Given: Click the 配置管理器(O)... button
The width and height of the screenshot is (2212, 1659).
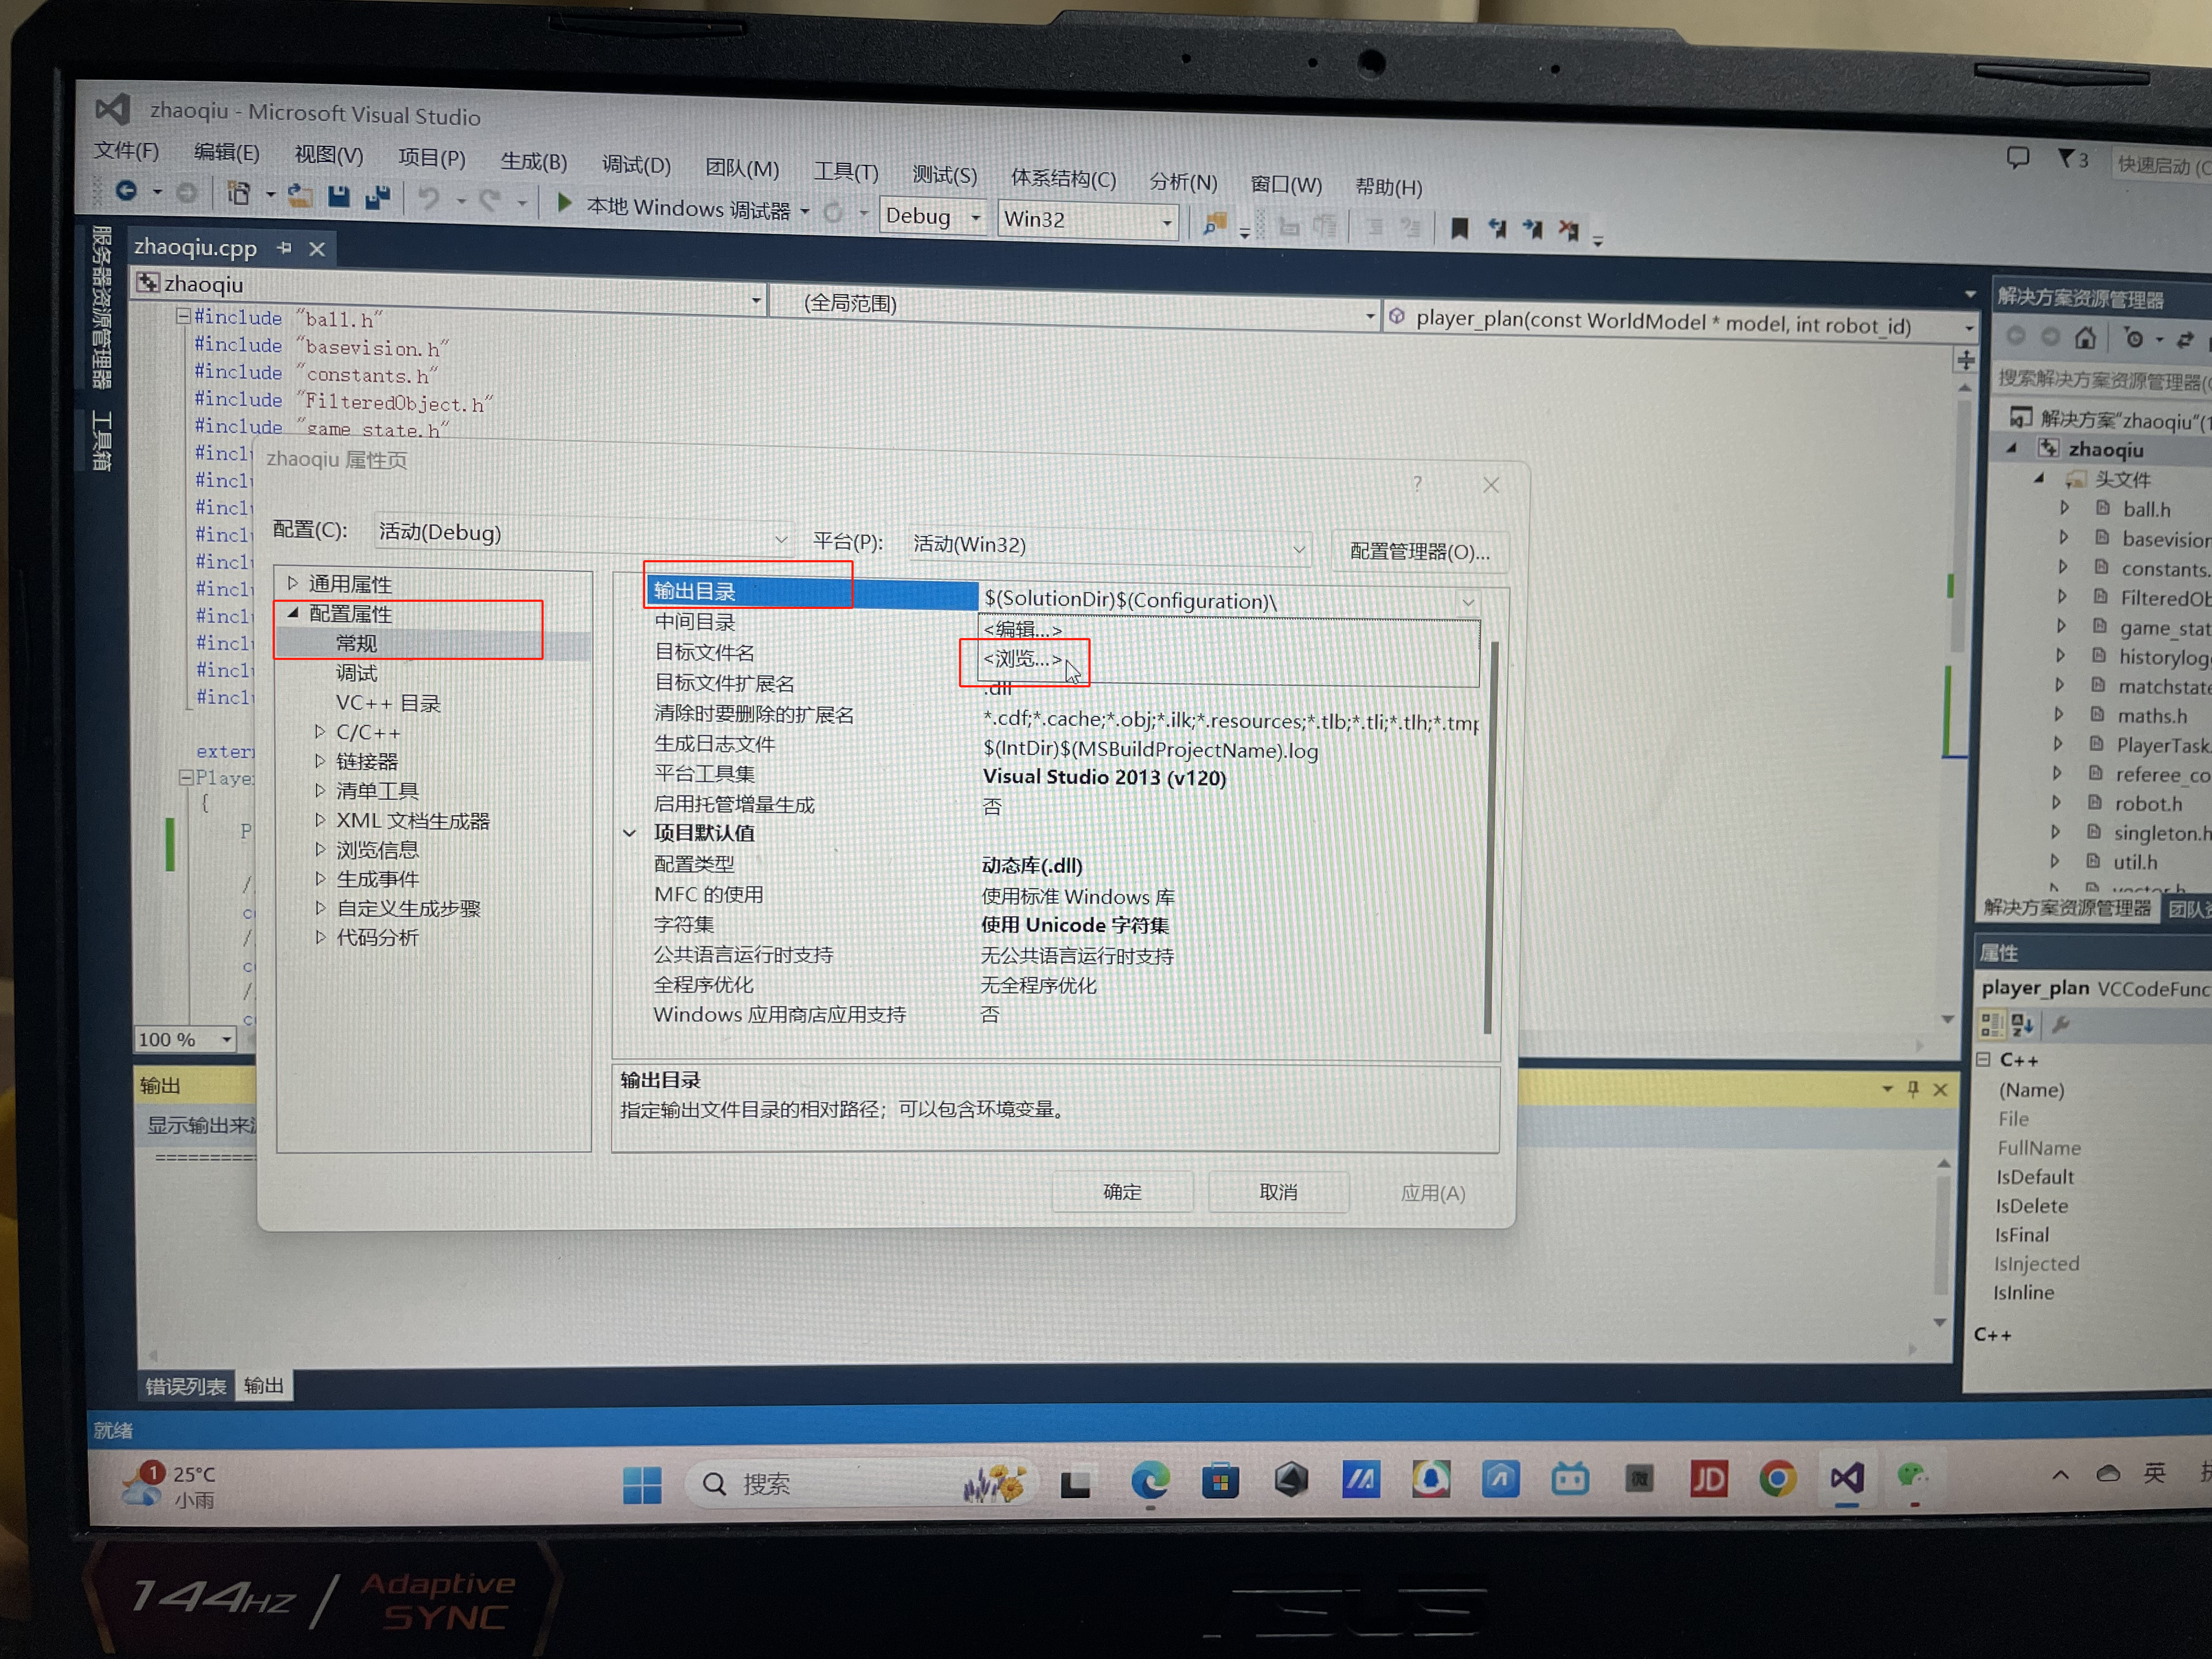Looking at the screenshot, I should click(x=1419, y=552).
